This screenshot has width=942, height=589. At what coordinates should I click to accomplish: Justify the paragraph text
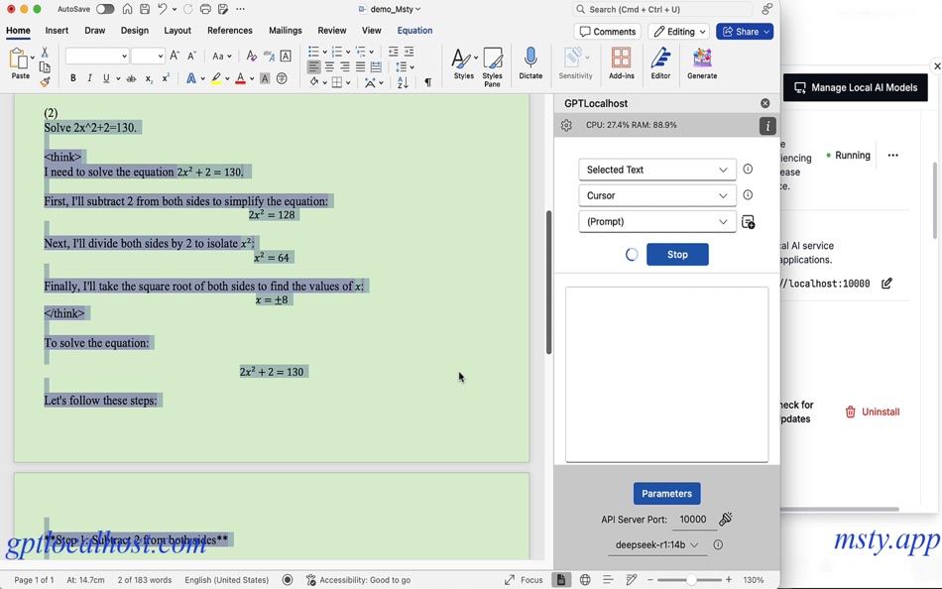coord(360,66)
